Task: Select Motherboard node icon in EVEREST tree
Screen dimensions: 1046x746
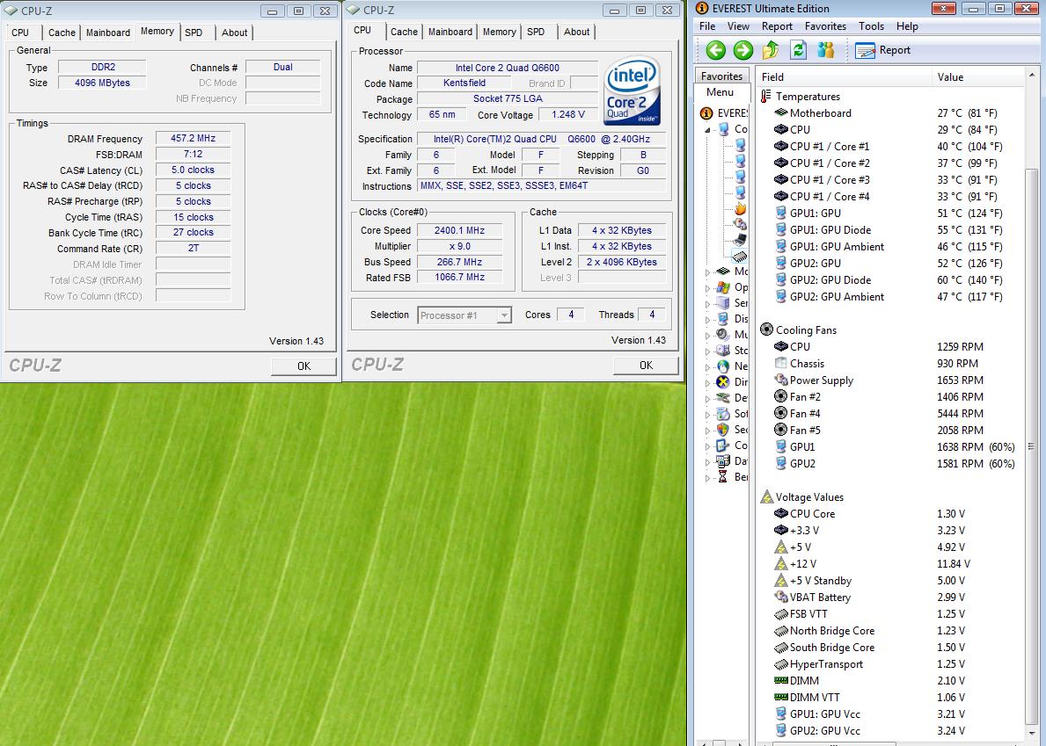Action: point(722,272)
